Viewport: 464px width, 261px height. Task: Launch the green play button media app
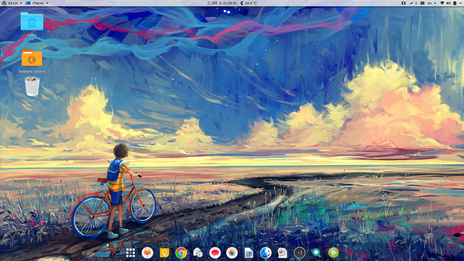click(333, 253)
